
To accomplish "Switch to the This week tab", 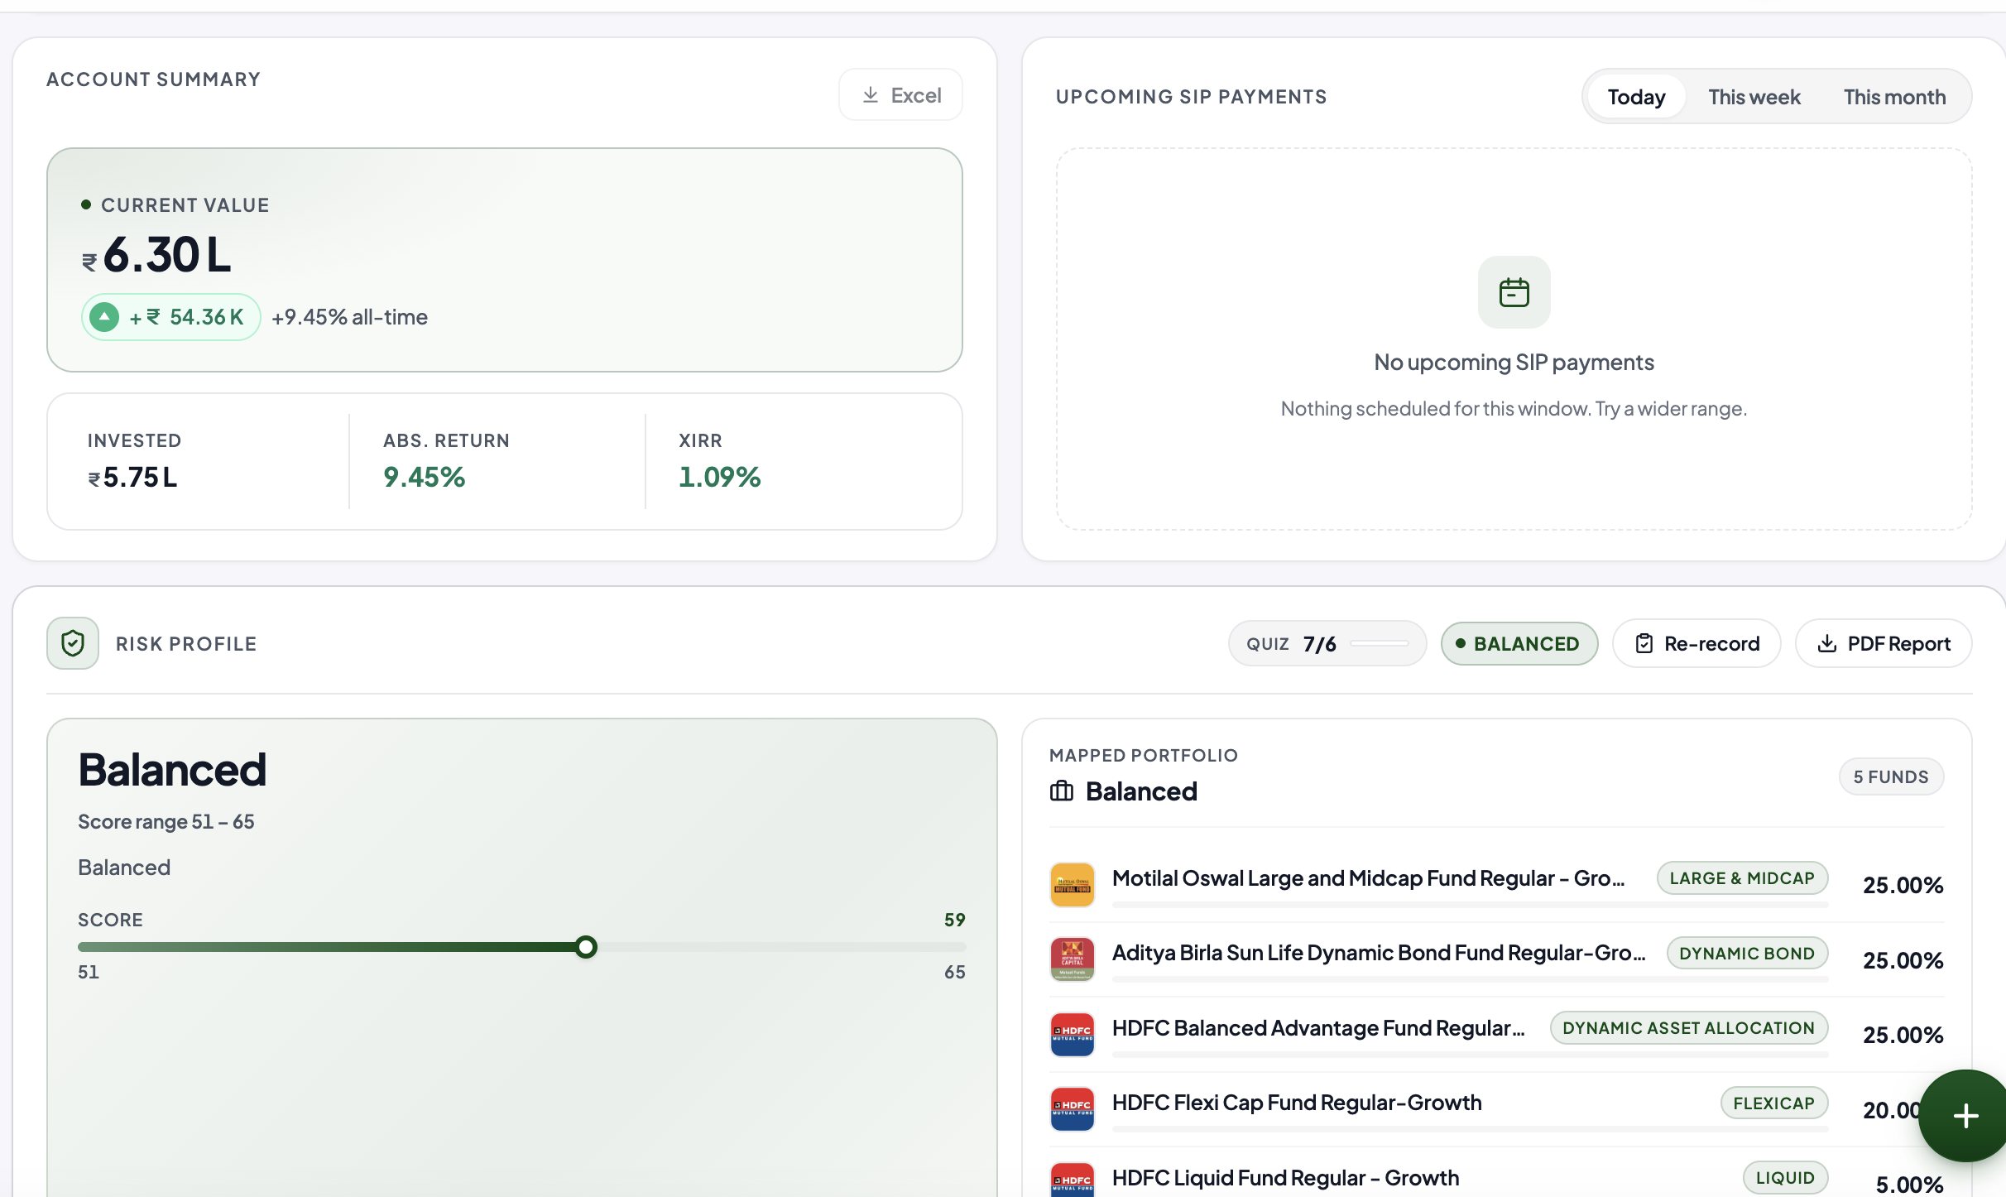I will click(x=1754, y=97).
